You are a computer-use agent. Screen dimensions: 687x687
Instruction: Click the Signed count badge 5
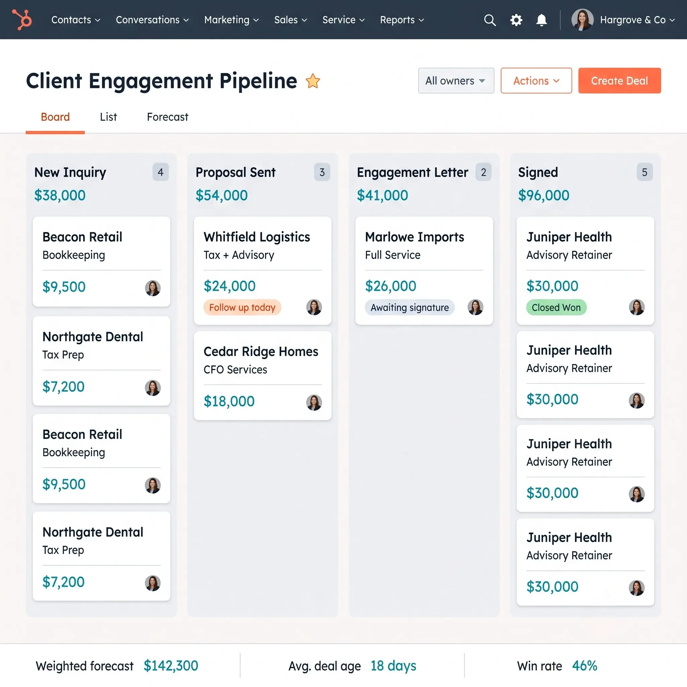coord(644,172)
